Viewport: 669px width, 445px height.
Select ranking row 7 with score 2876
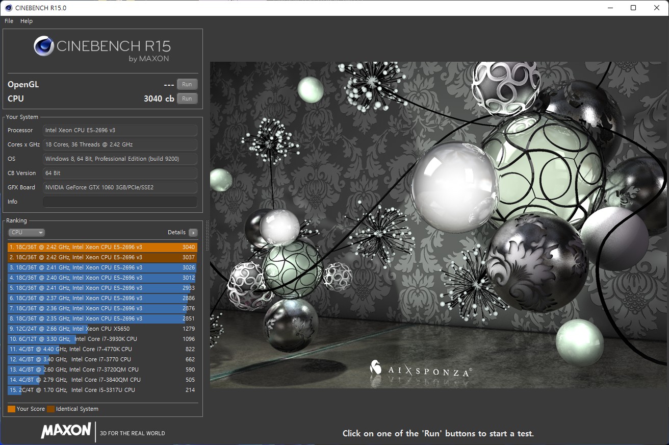(x=102, y=308)
